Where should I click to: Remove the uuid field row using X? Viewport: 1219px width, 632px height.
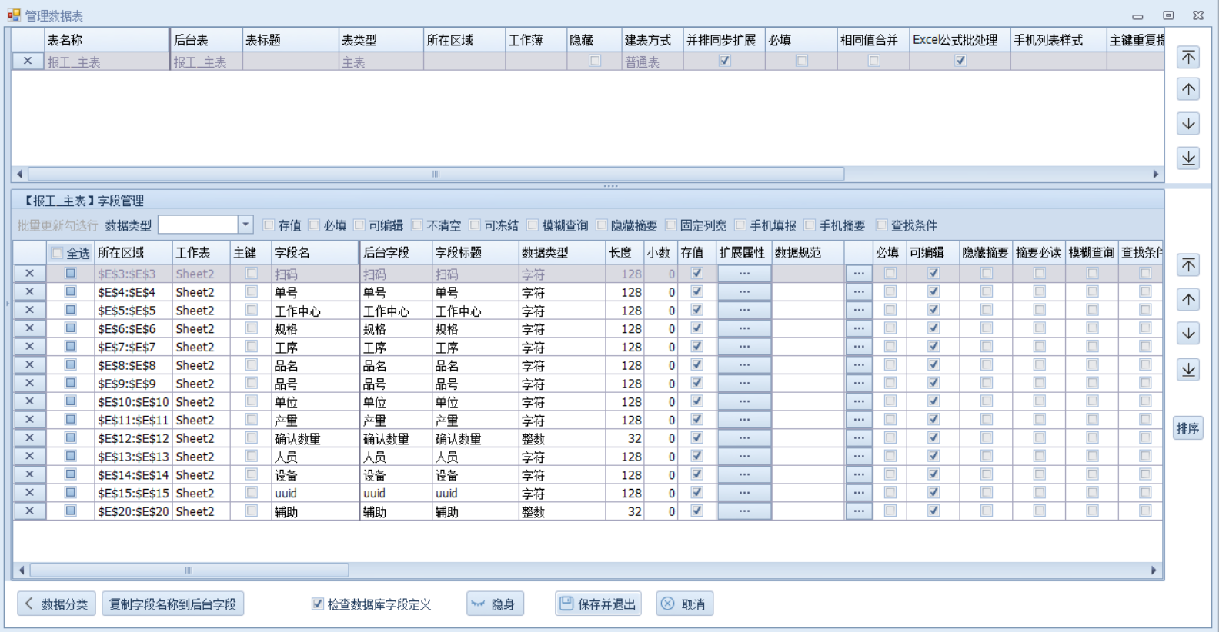coord(29,493)
